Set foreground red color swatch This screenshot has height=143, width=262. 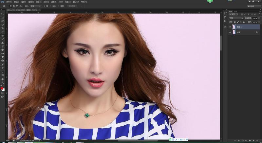(2, 88)
